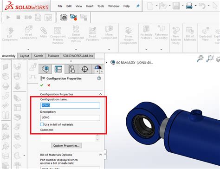Expand GC RAM ASSY tree node
The image size is (220, 169).
(x=106, y=62)
